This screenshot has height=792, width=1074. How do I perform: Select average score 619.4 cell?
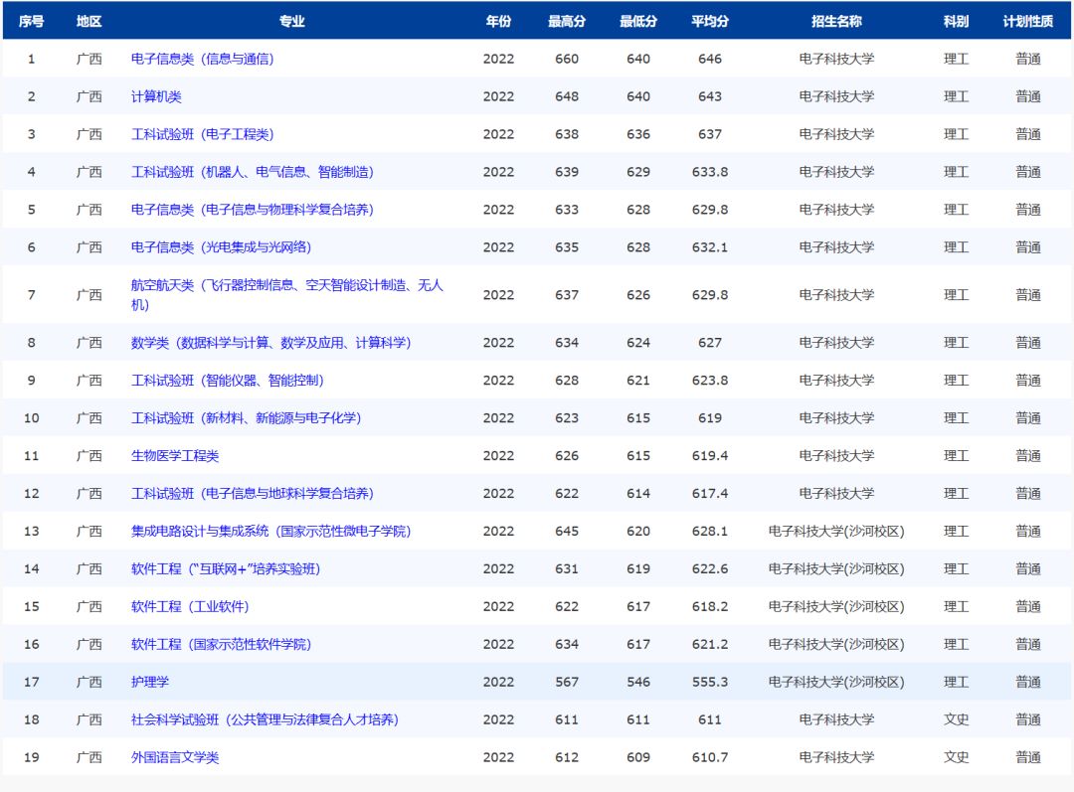pos(710,455)
